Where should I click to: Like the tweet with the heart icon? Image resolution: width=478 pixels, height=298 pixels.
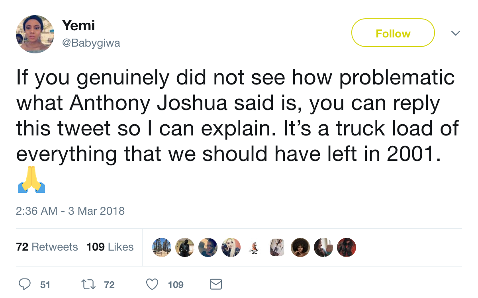pyautogui.click(x=152, y=284)
